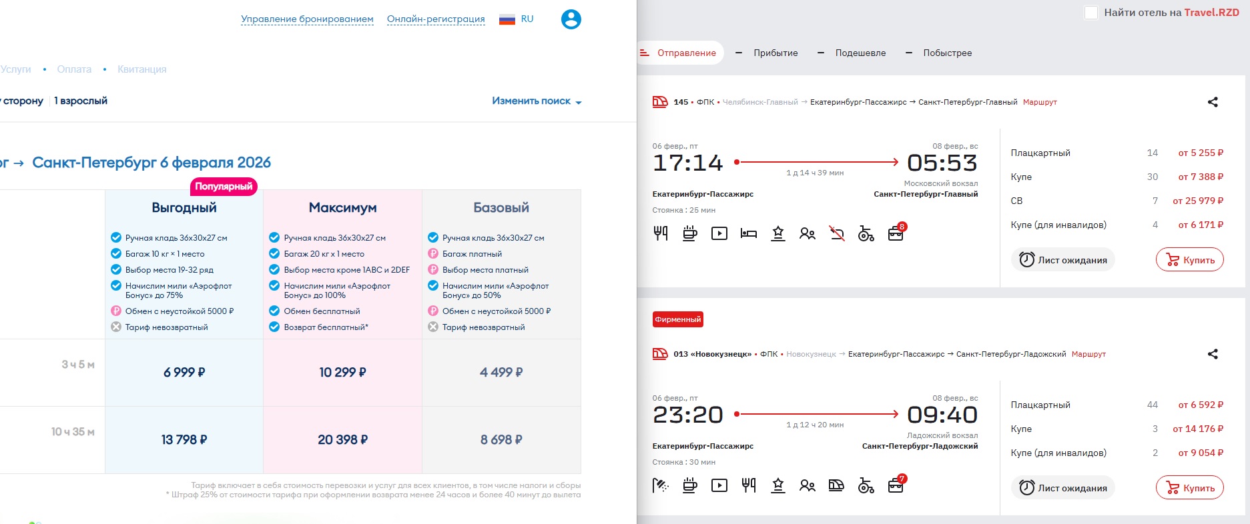
Task: Click services briefcase icon with badge 8
Action: tap(897, 232)
